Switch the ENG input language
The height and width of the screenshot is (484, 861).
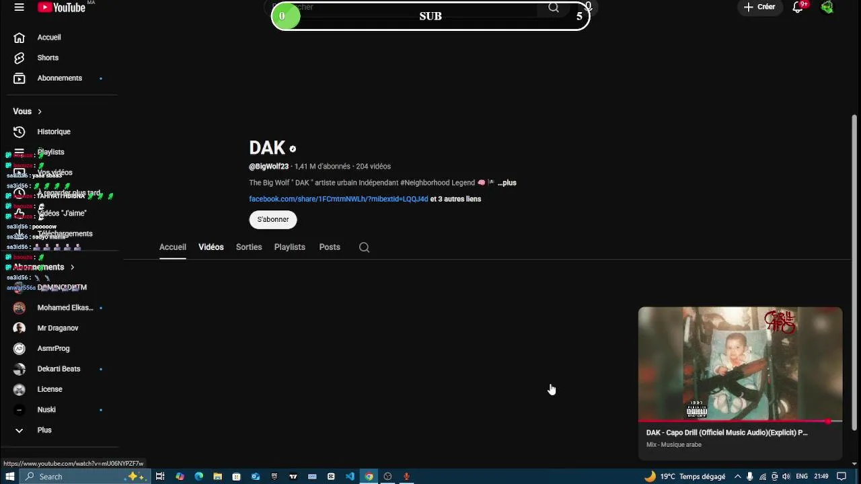[802, 477]
